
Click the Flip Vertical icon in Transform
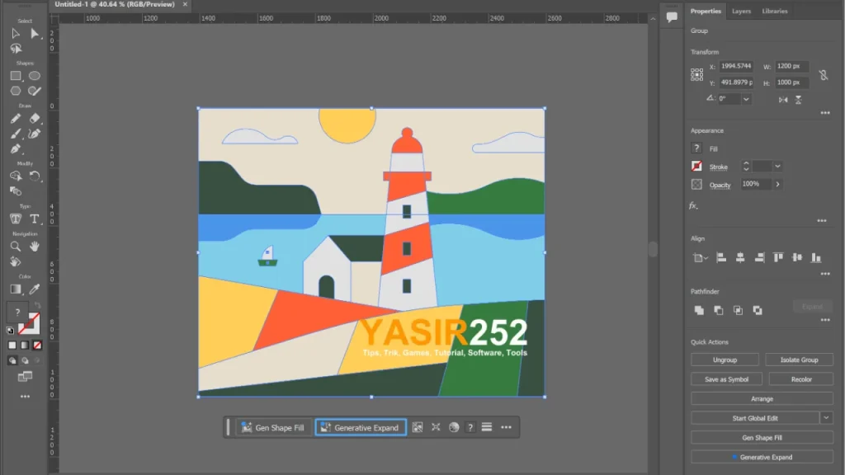[799, 100]
